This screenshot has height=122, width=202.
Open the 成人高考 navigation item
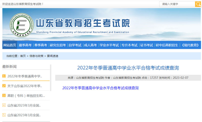(90, 45)
